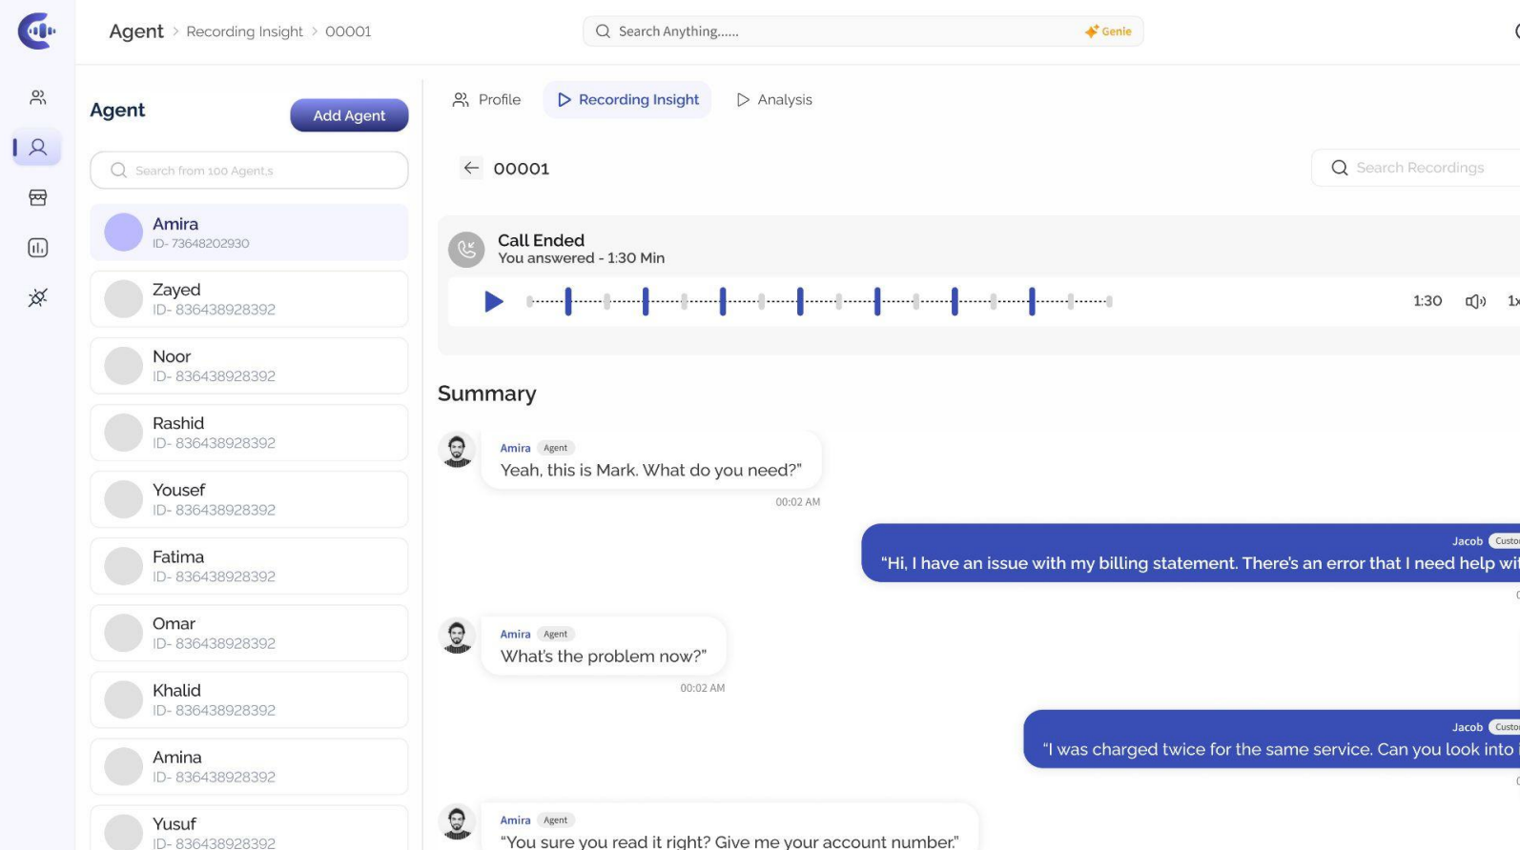Select the Agent sidebar icon
Screen dimensions: 1520x850
point(38,148)
